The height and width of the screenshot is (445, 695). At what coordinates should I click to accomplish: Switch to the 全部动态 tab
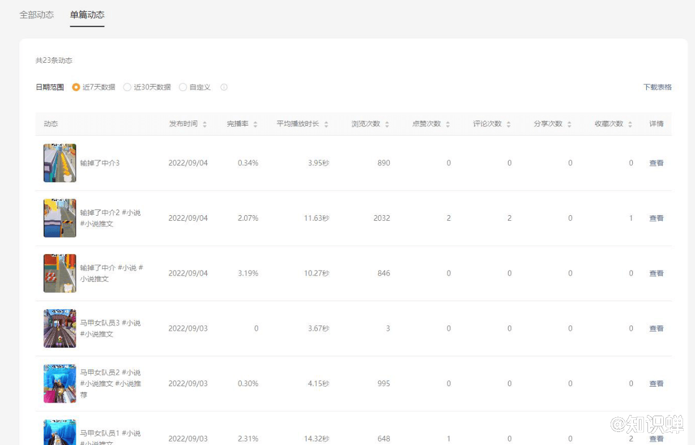37,15
